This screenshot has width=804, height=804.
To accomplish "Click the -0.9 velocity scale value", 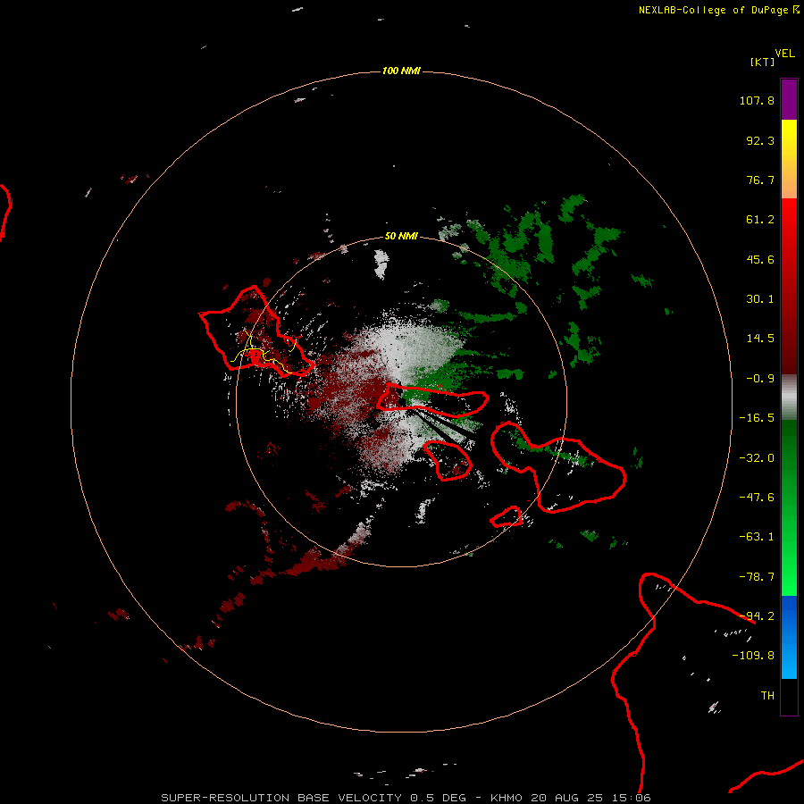I will 760,379.
